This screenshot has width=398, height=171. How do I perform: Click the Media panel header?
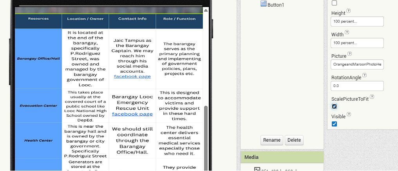(x=282, y=157)
